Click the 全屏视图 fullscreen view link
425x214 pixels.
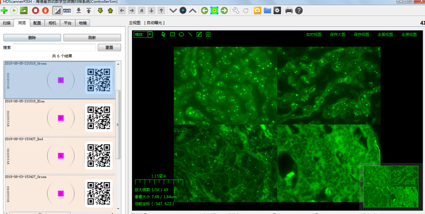[x=409, y=35]
